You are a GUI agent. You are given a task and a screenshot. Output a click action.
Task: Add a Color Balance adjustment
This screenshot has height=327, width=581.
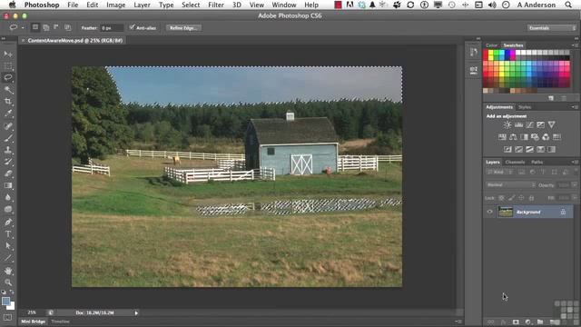click(x=513, y=137)
